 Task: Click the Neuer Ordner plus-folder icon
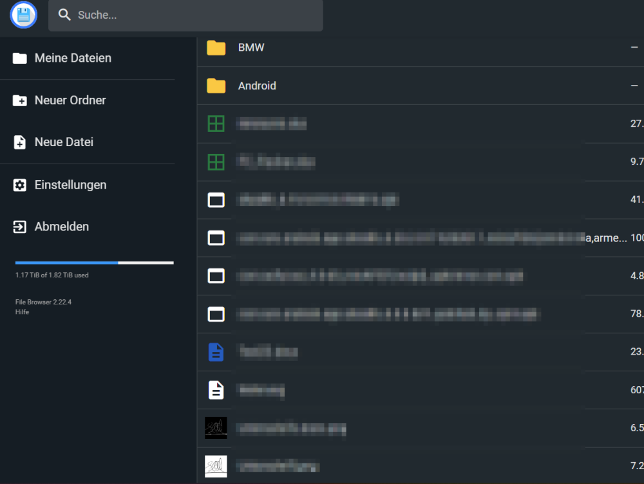(x=20, y=100)
